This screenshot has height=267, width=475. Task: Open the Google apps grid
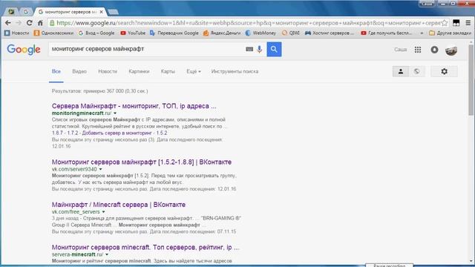point(418,50)
